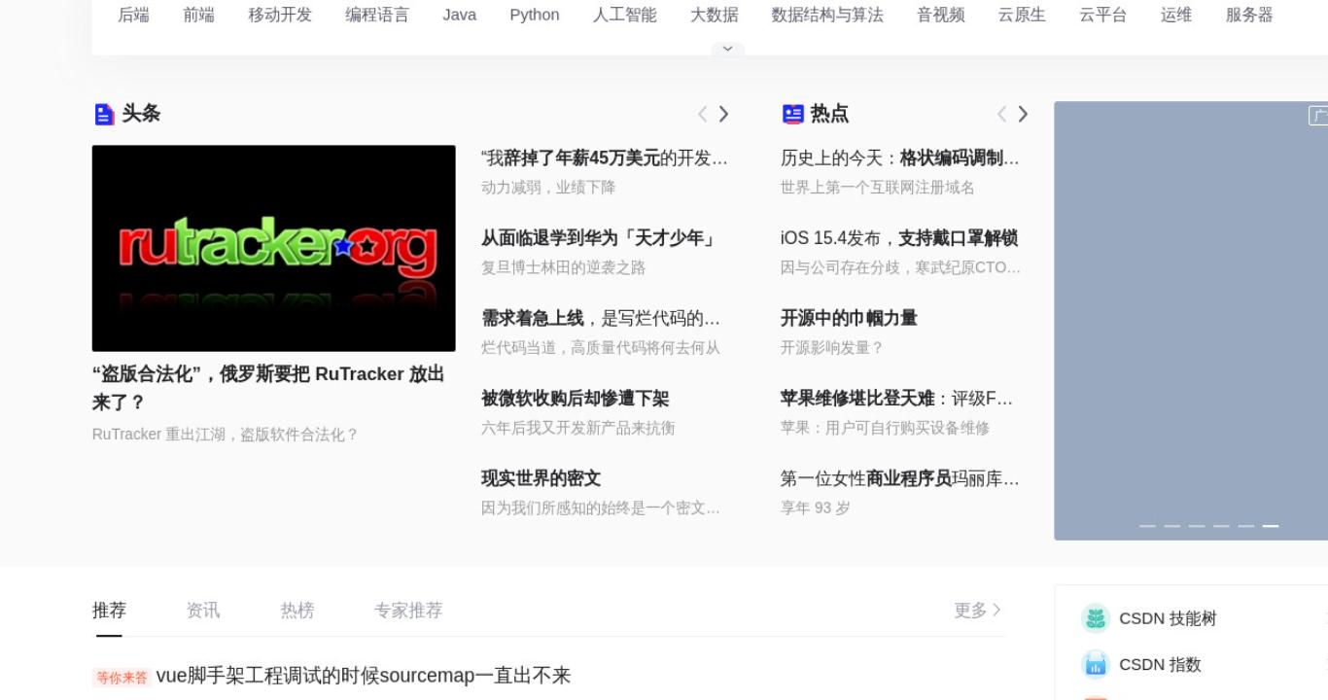Click the 开源影响发量？ subtitle
The image size is (1328, 700).
click(832, 347)
